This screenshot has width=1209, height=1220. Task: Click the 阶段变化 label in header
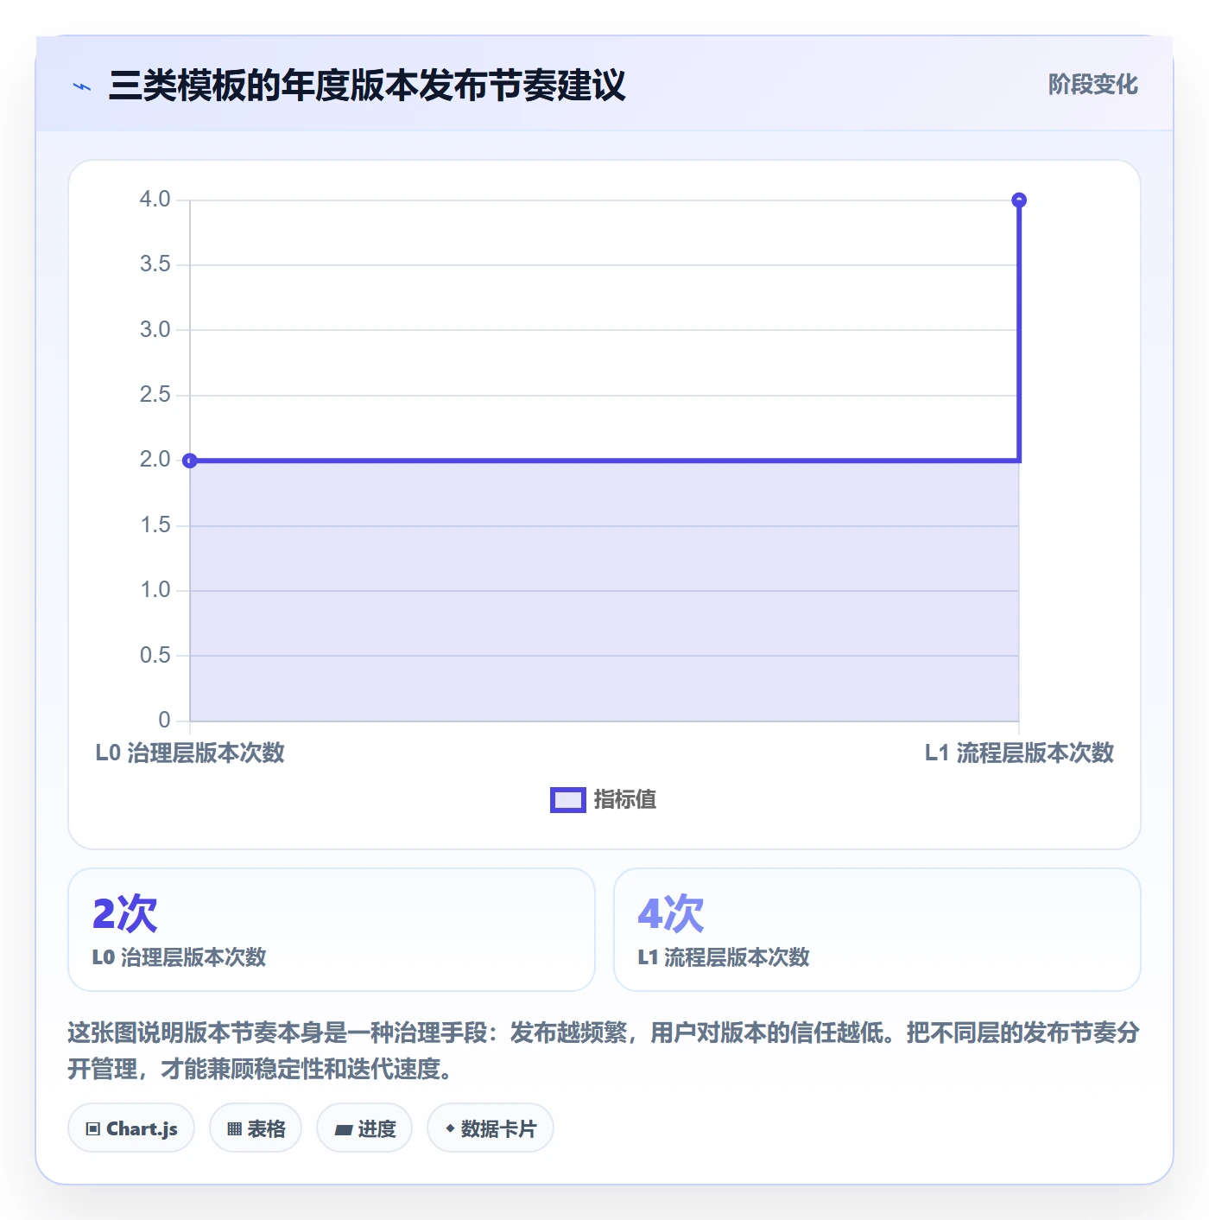click(x=1092, y=85)
